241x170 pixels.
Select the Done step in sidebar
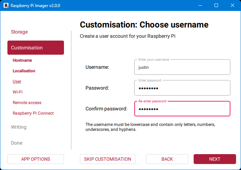pyautogui.click(x=17, y=143)
